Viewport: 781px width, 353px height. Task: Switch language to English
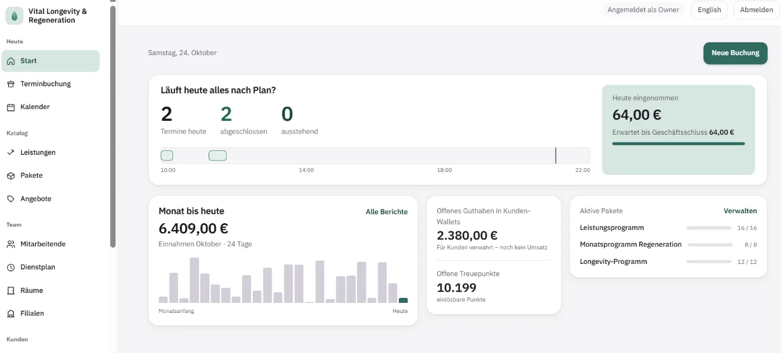[x=709, y=10]
